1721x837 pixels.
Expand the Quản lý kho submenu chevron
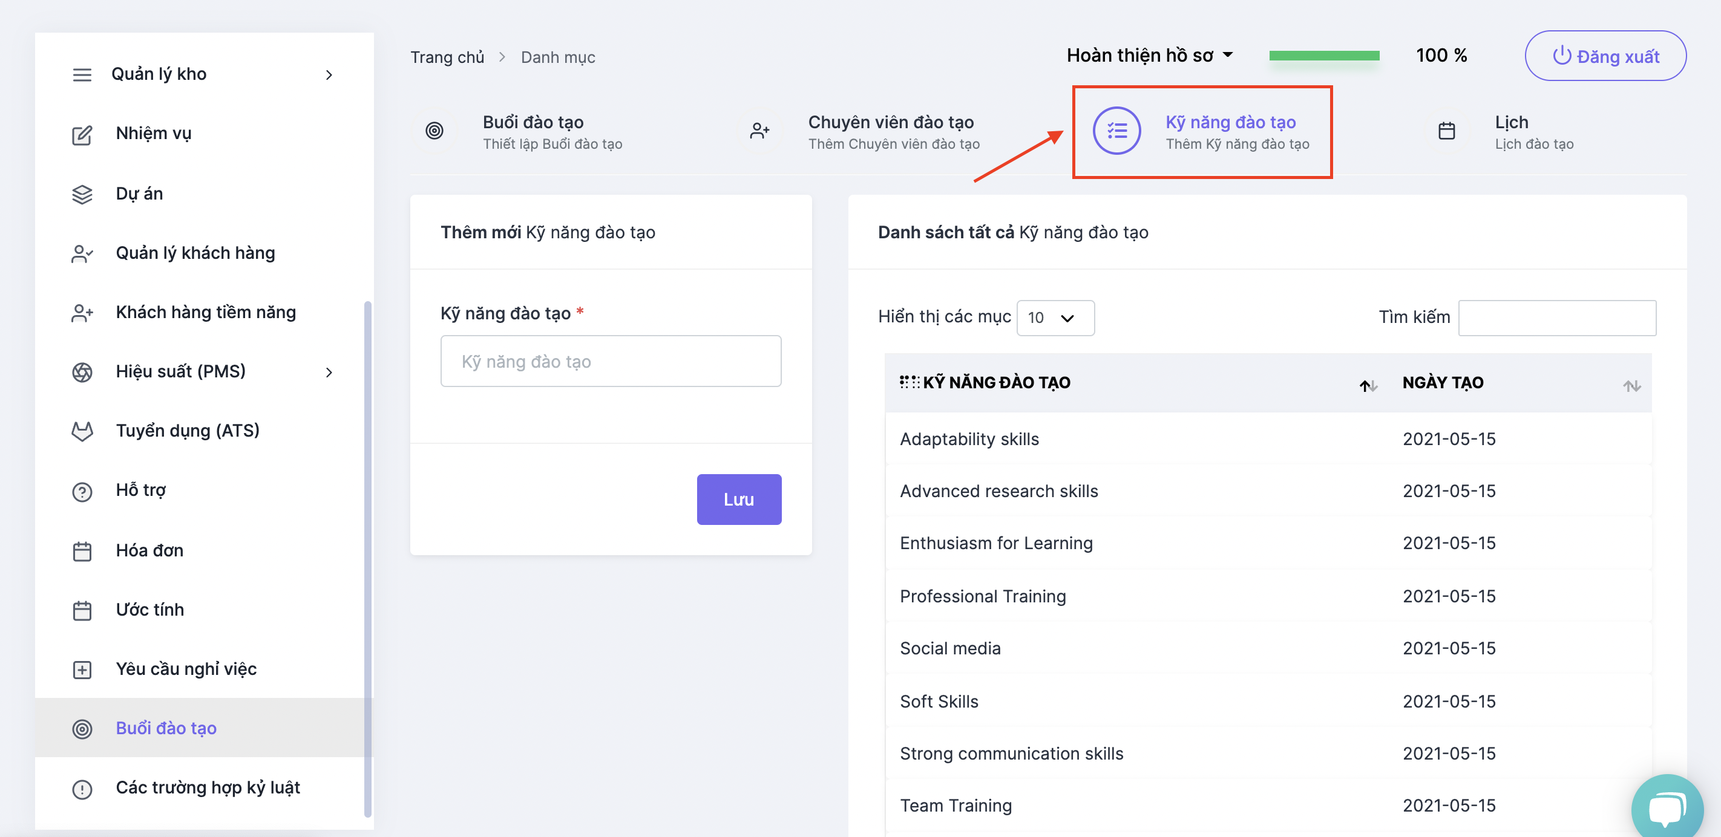click(x=329, y=75)
